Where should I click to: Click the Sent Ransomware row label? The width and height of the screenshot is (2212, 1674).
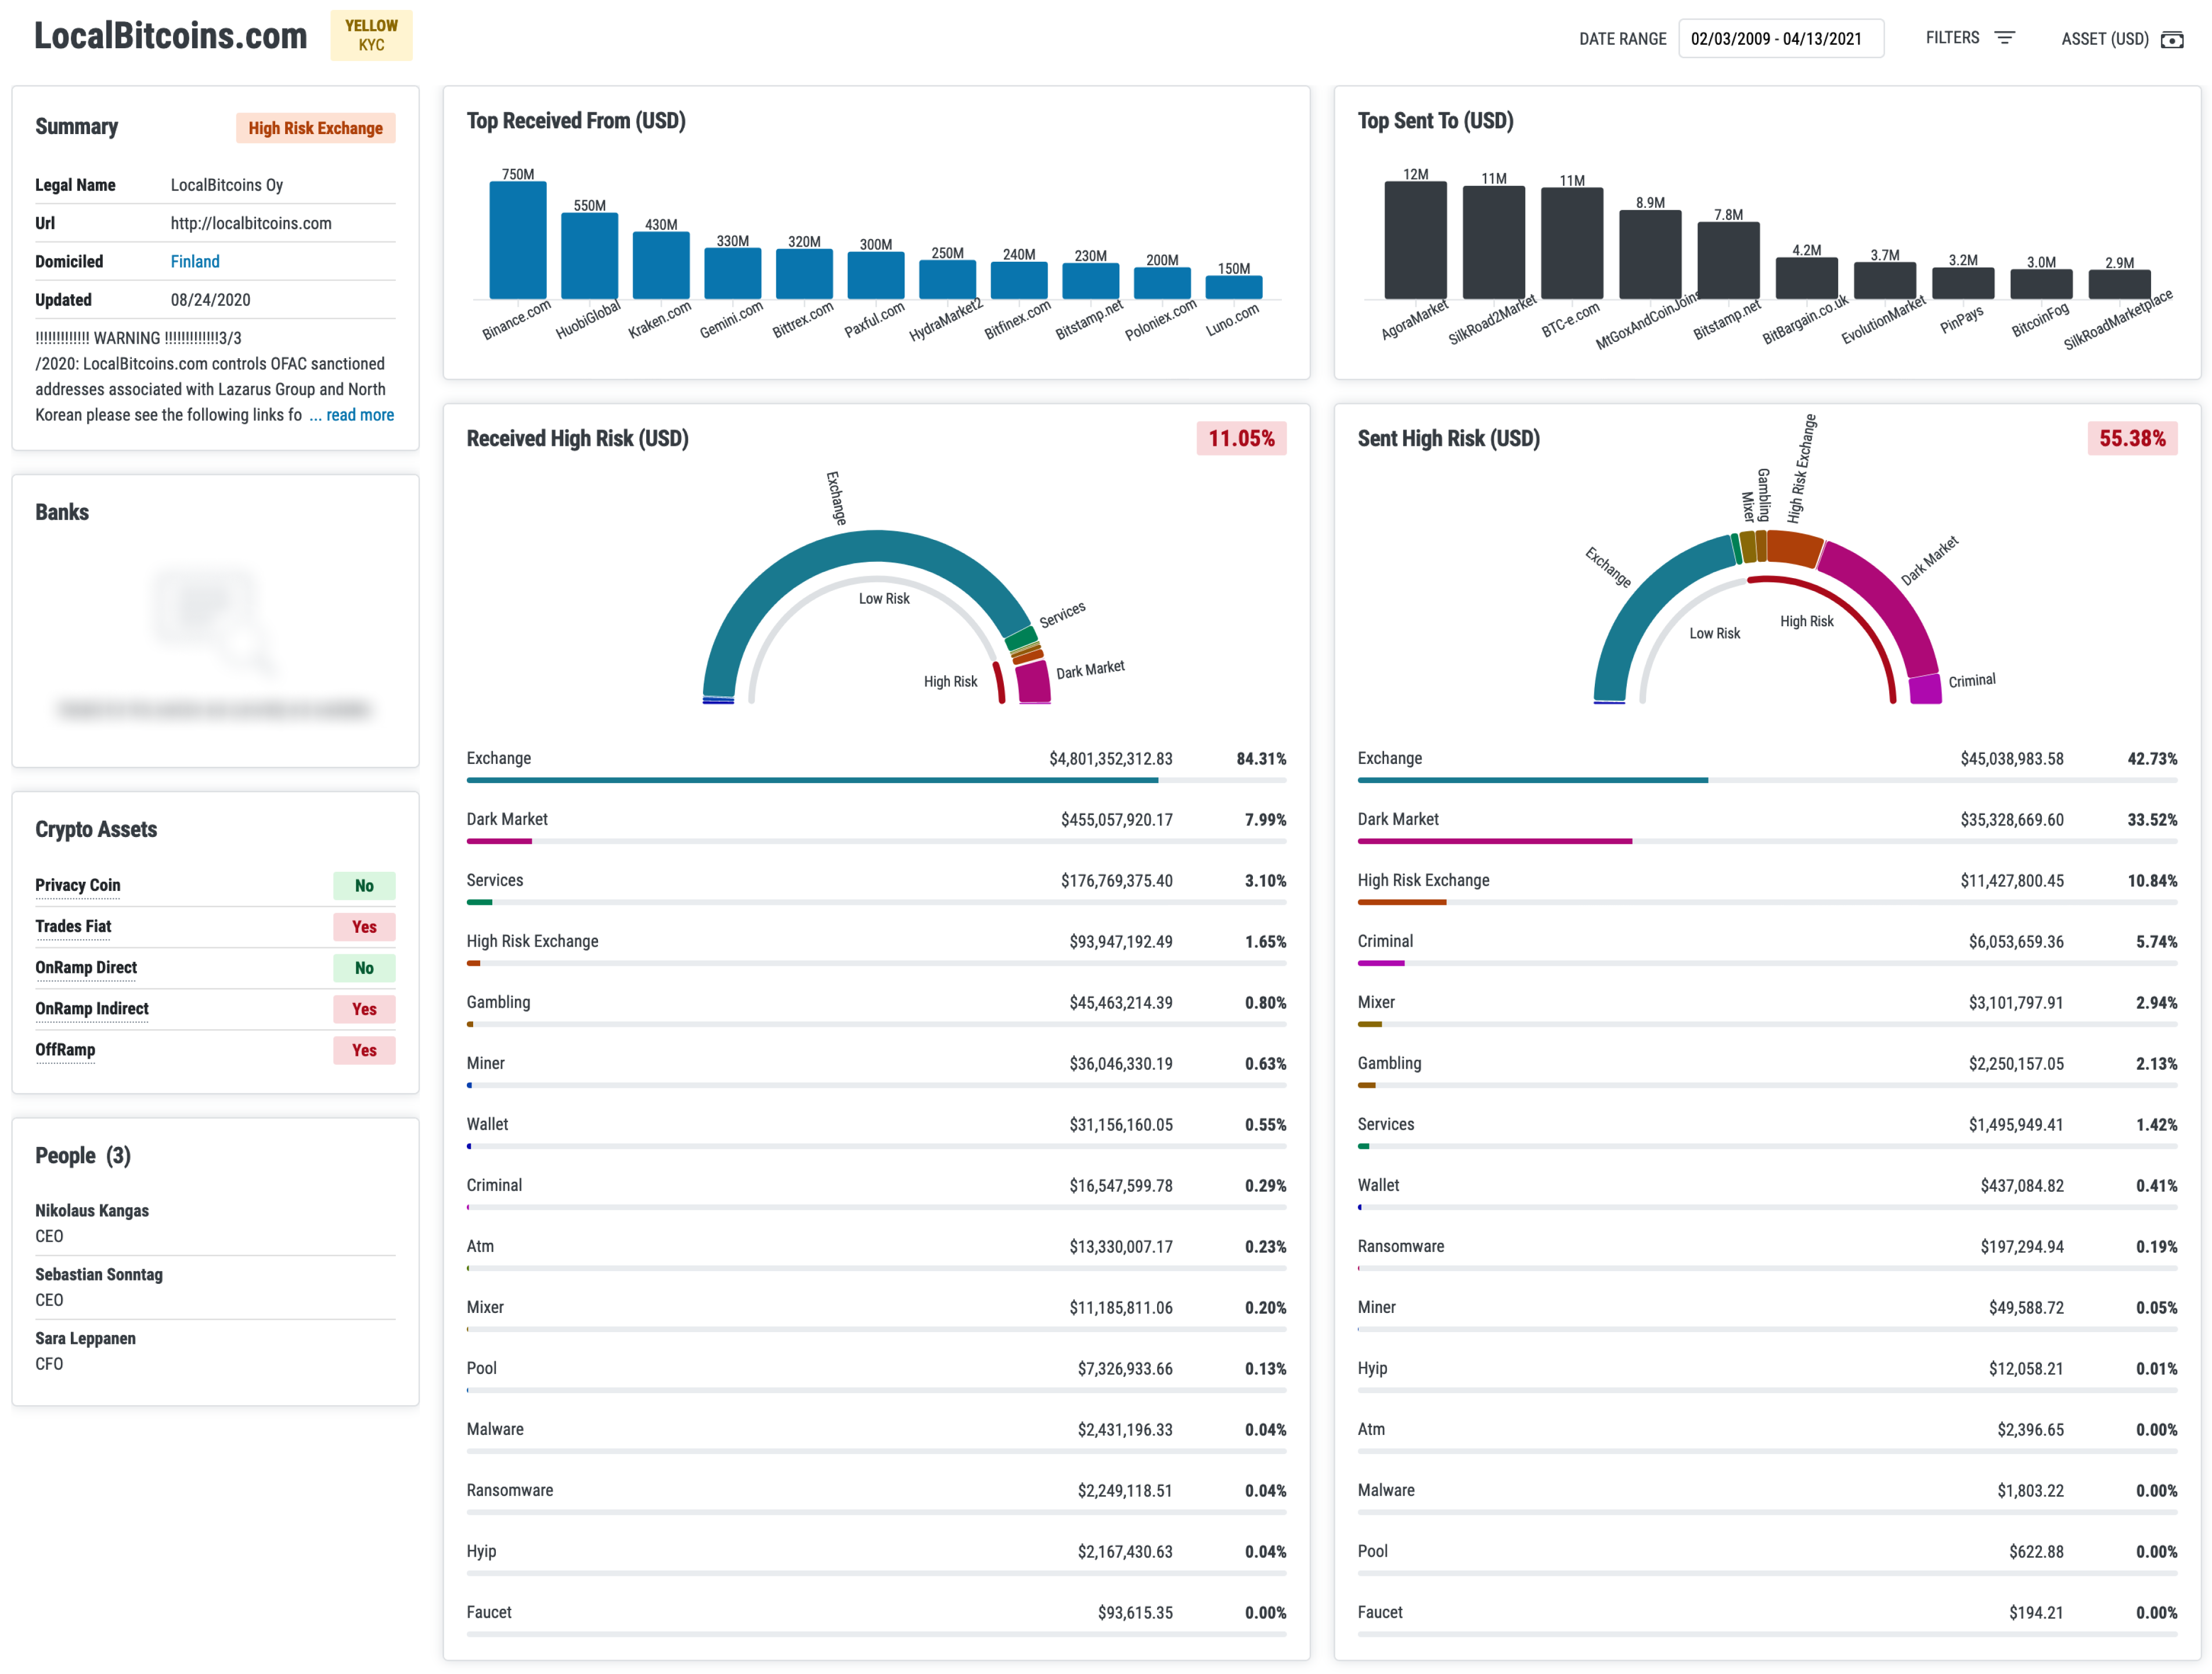point(1400,1247)
